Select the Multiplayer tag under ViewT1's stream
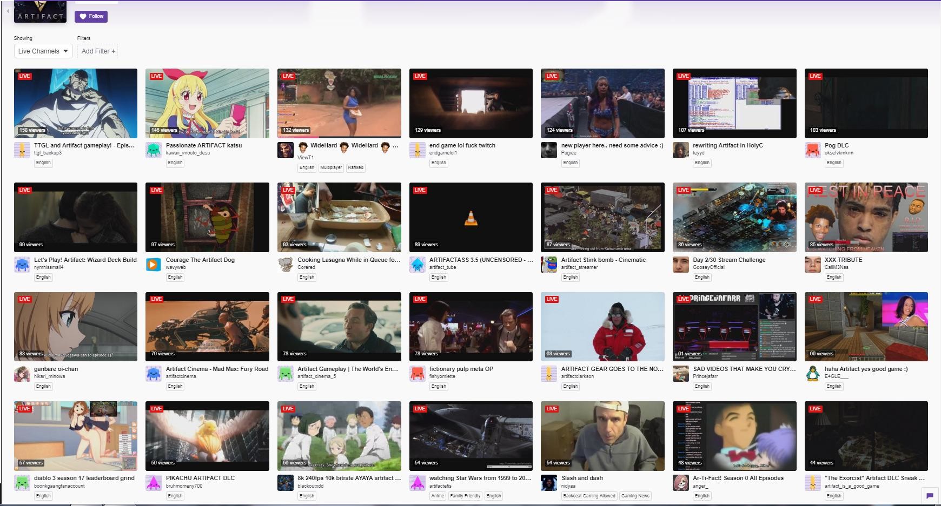941x506 pixels. (331, 168)
